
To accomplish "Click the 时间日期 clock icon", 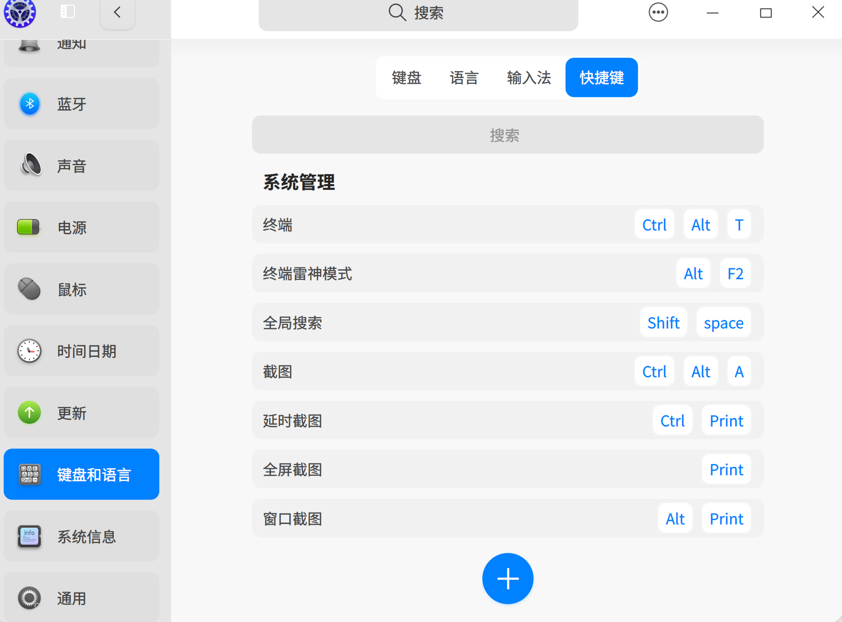I will coord(29,351).
